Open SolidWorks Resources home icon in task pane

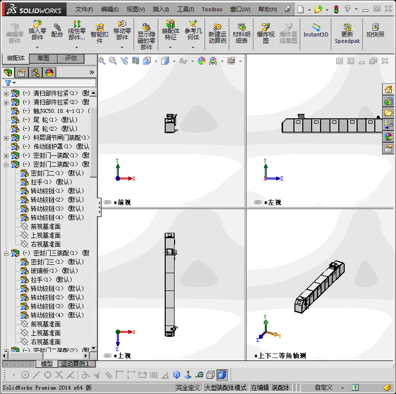(x=388, y=89)
